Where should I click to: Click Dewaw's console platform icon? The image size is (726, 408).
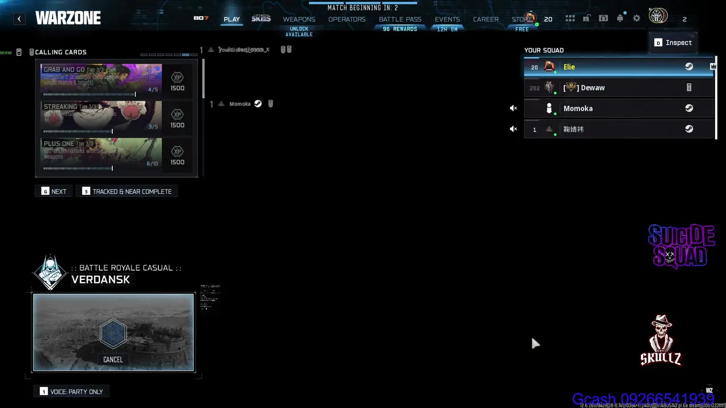coord(689,88)
